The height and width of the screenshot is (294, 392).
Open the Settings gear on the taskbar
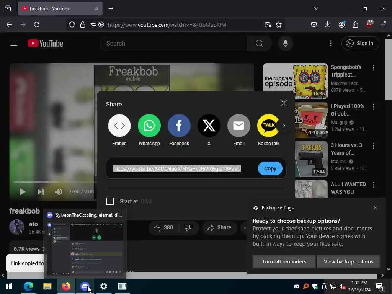tap(103, 286)
